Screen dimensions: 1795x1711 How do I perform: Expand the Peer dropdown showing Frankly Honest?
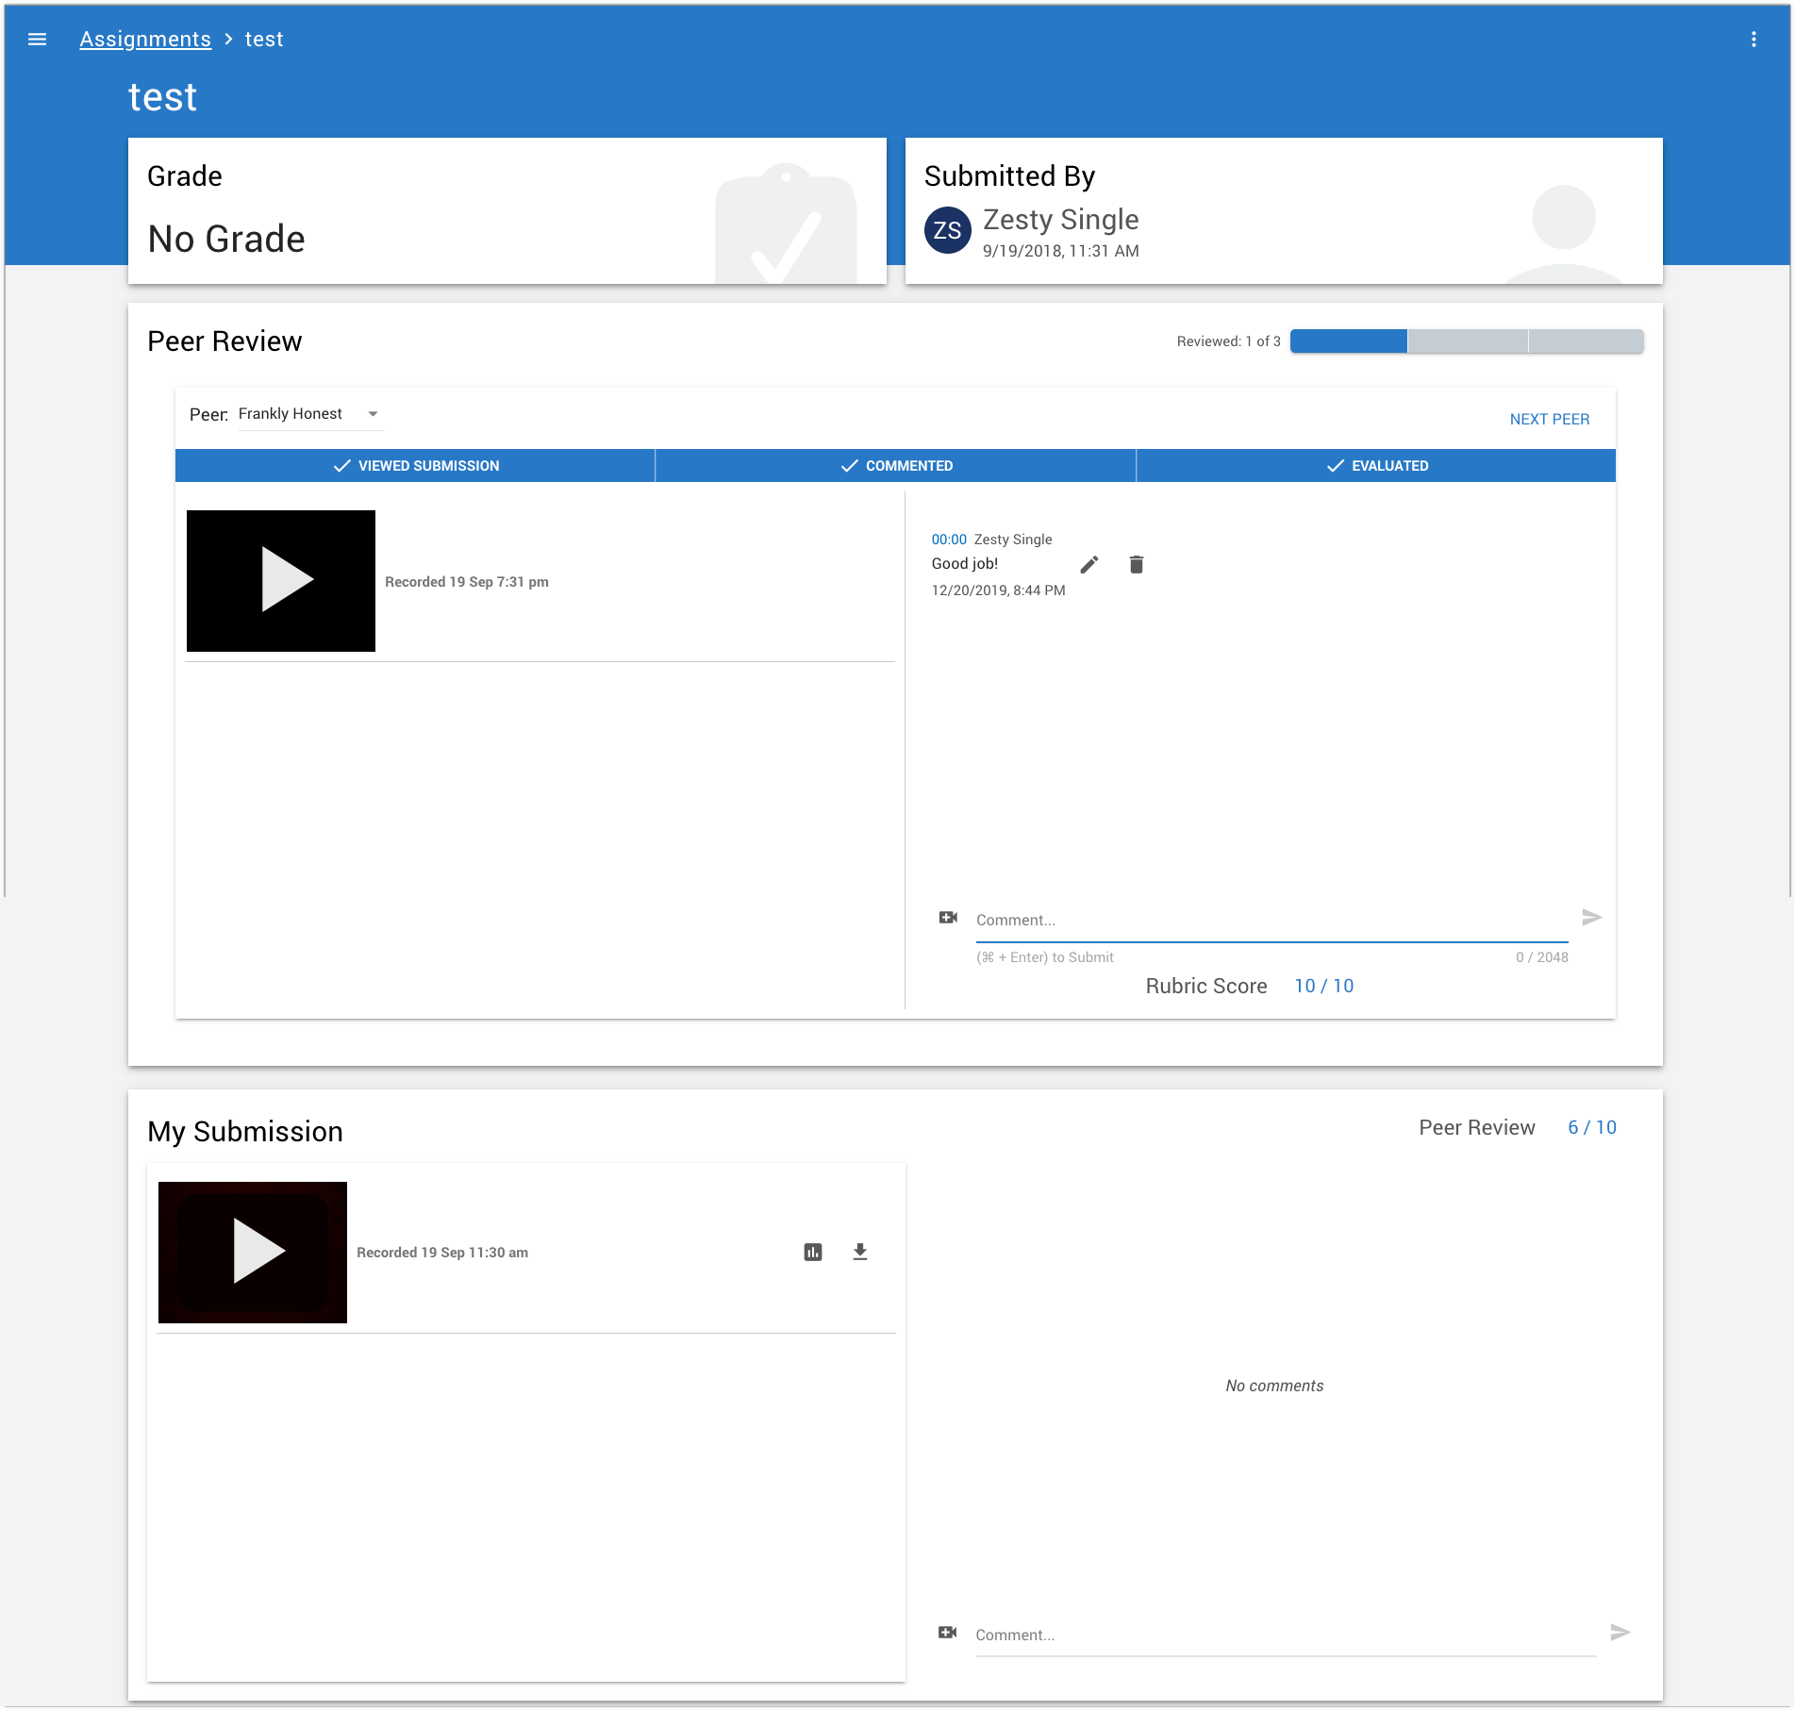pyautogui.click(x=309, y=414)
